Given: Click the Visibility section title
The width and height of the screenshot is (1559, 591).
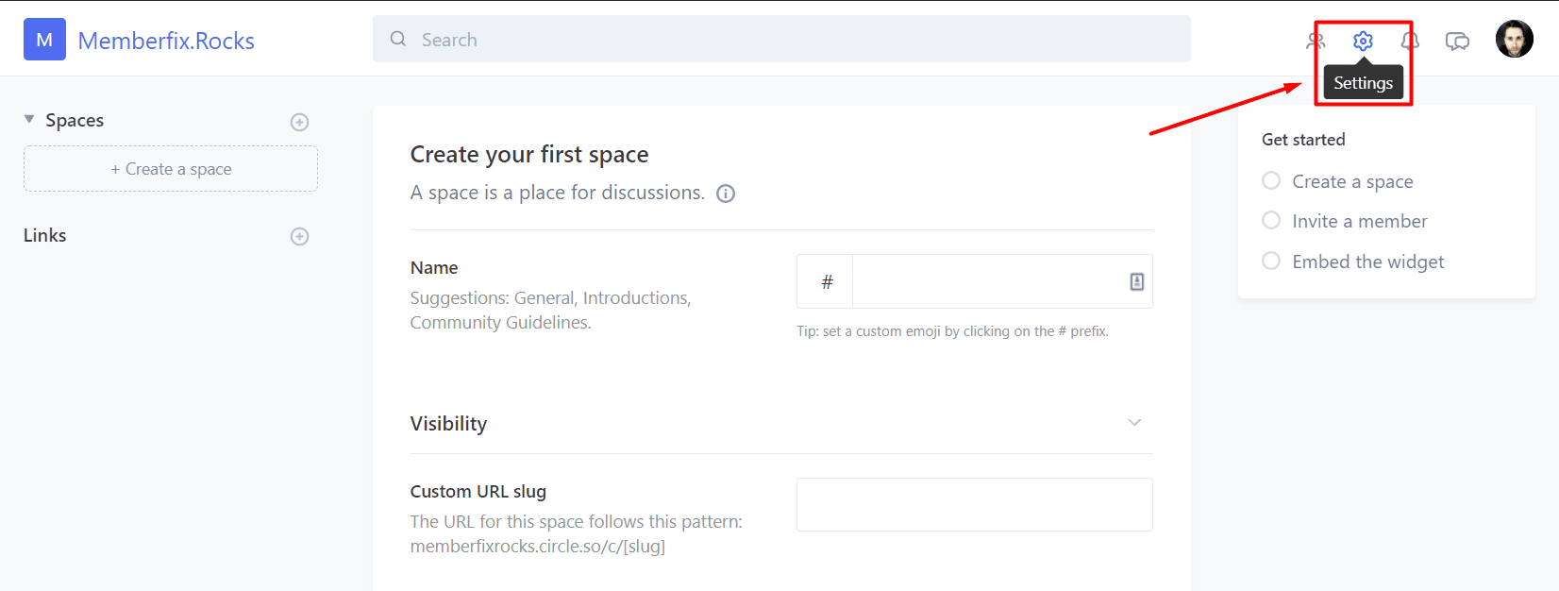Looking at the screenshot, I should (448, 424).
